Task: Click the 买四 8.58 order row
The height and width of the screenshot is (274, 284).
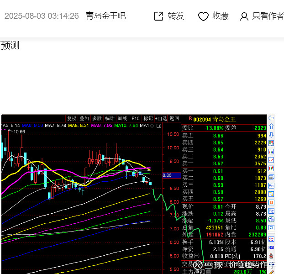Action: click(224, 192)
